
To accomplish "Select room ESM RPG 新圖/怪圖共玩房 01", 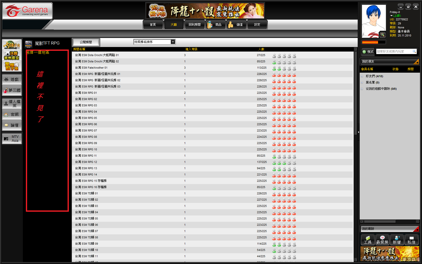I will click(x=212, y=74).
